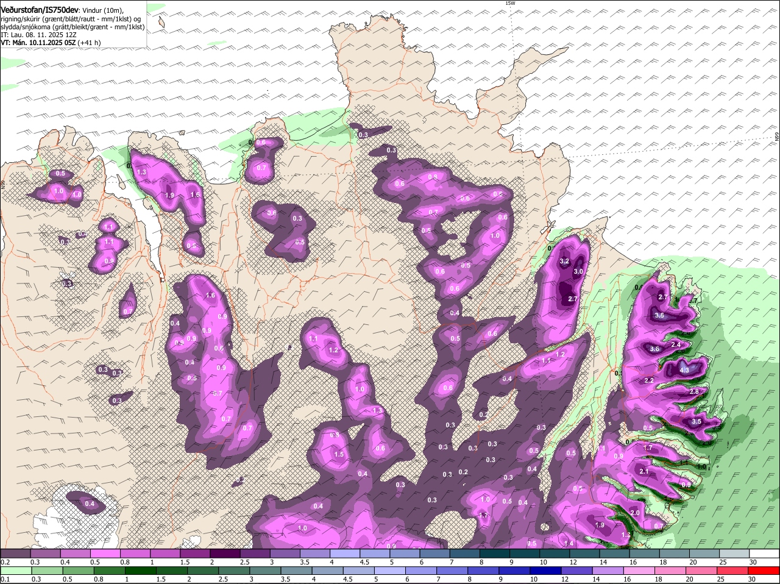Click the 0.2 label starting the upper legend
Image resolution: width=780 pixels, height=584 pixels.
[x=5, y=562]
